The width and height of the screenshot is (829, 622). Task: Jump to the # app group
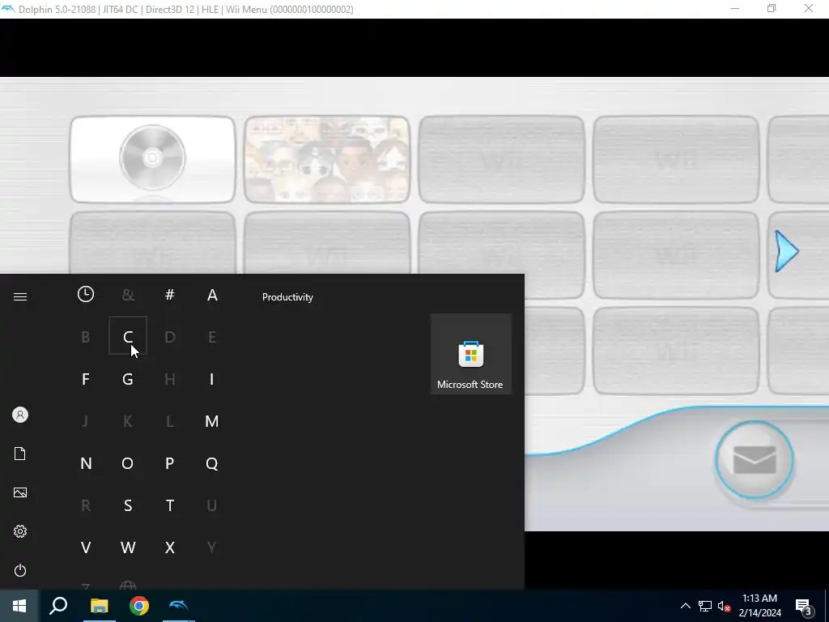tap(170, 295)
